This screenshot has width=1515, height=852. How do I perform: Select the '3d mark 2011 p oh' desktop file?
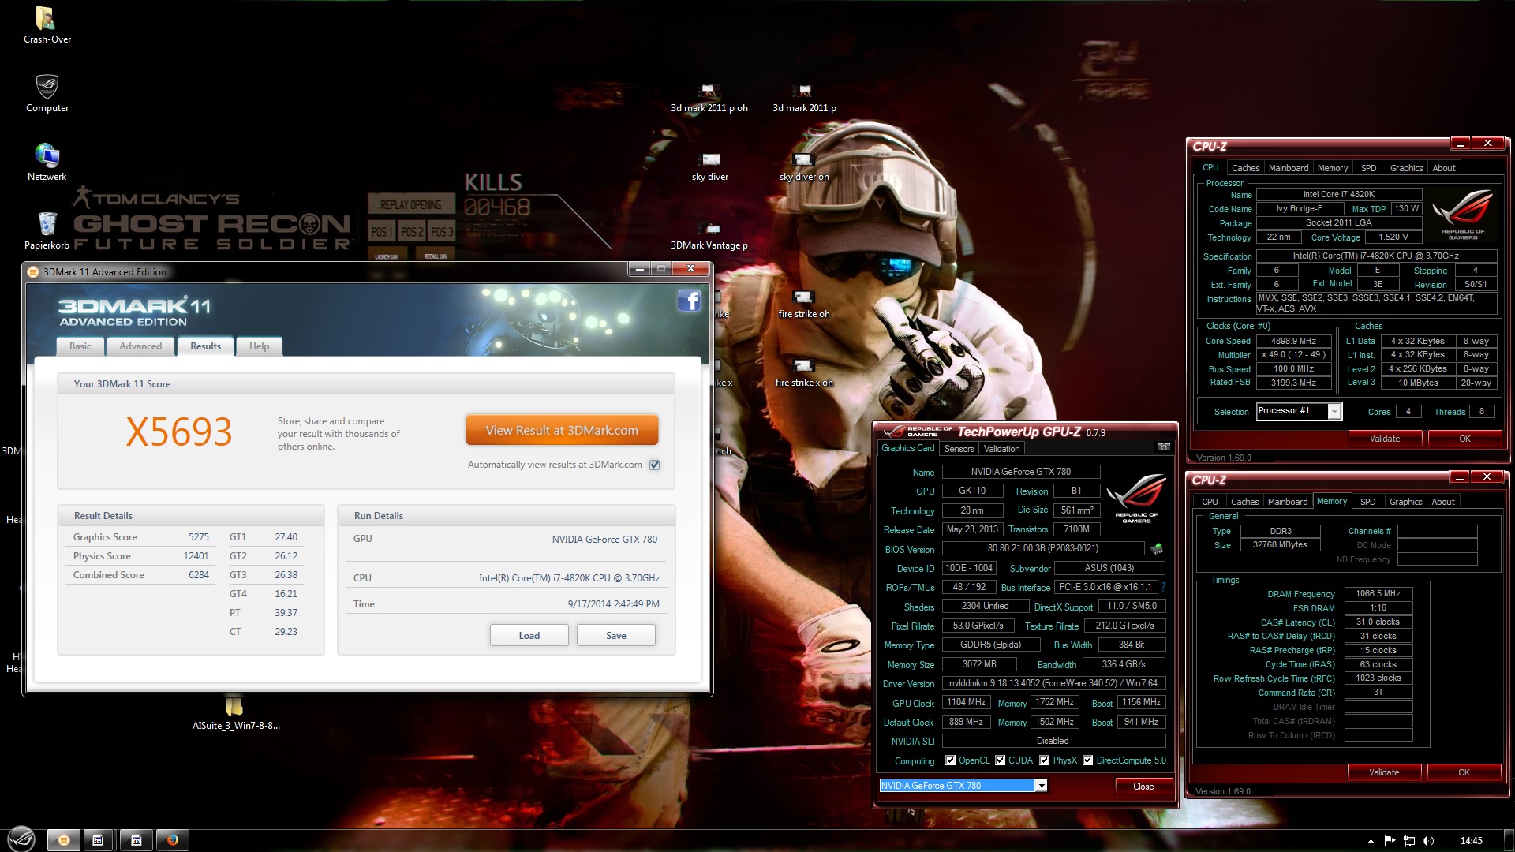(x=709, y=99)
